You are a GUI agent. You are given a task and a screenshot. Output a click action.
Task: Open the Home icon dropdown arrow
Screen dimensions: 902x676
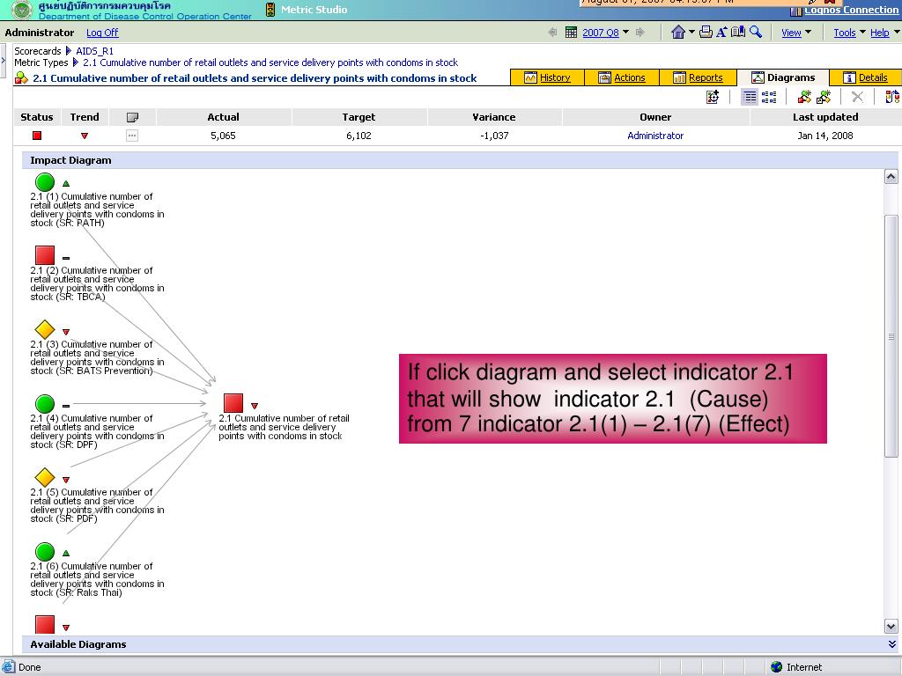point(691,33)
